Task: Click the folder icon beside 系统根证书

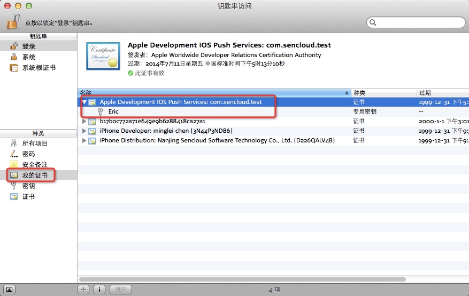Action: coord(14,68)
